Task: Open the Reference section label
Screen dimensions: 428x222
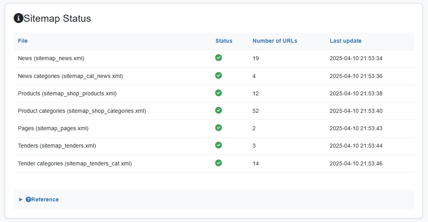Action: 45,199
